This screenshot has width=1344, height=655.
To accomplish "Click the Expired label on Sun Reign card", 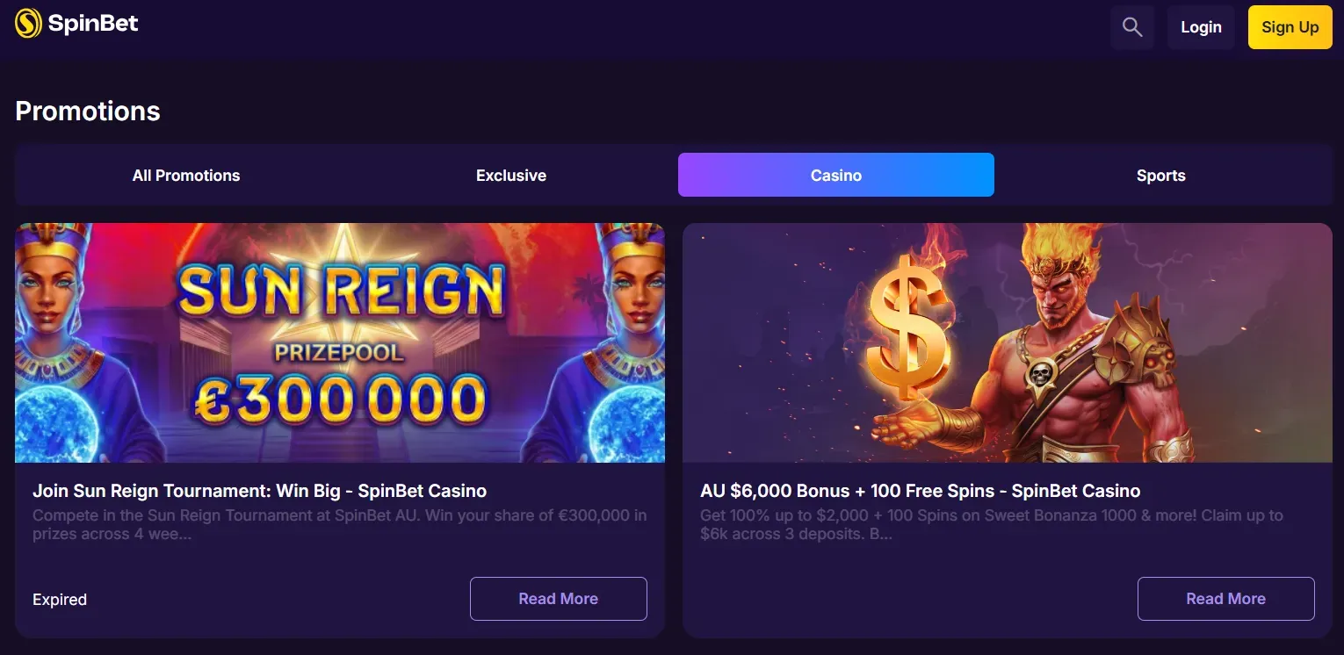I will click(x=59, y=599).
